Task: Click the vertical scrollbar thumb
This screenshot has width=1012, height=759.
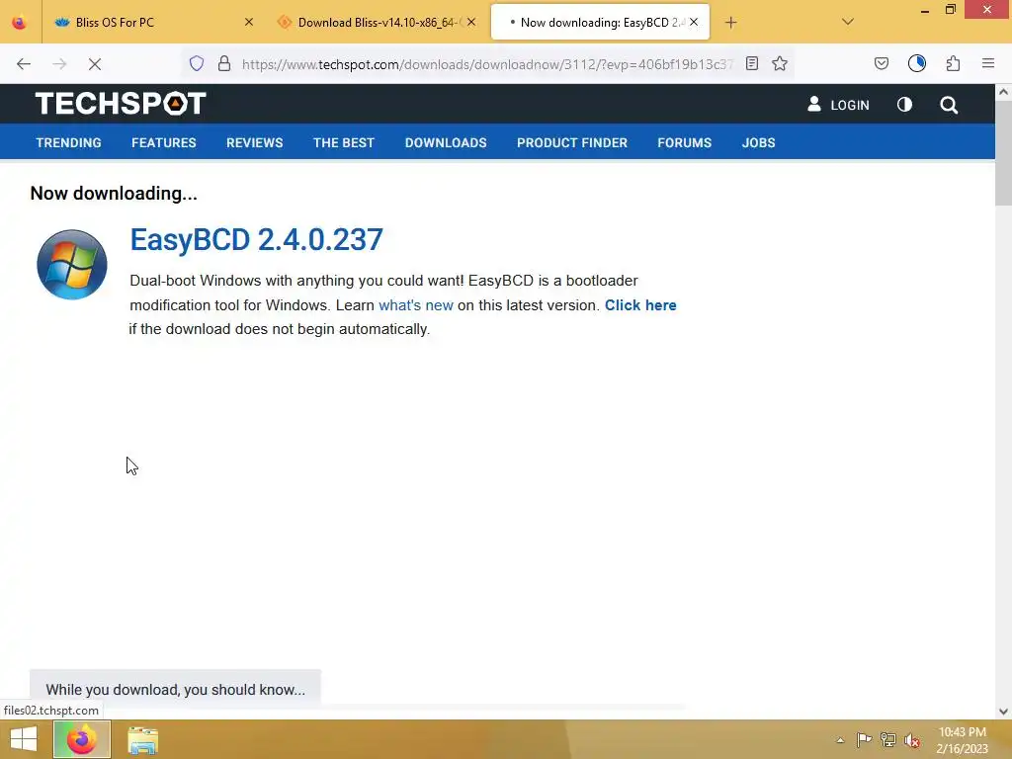Action: 1003,153
